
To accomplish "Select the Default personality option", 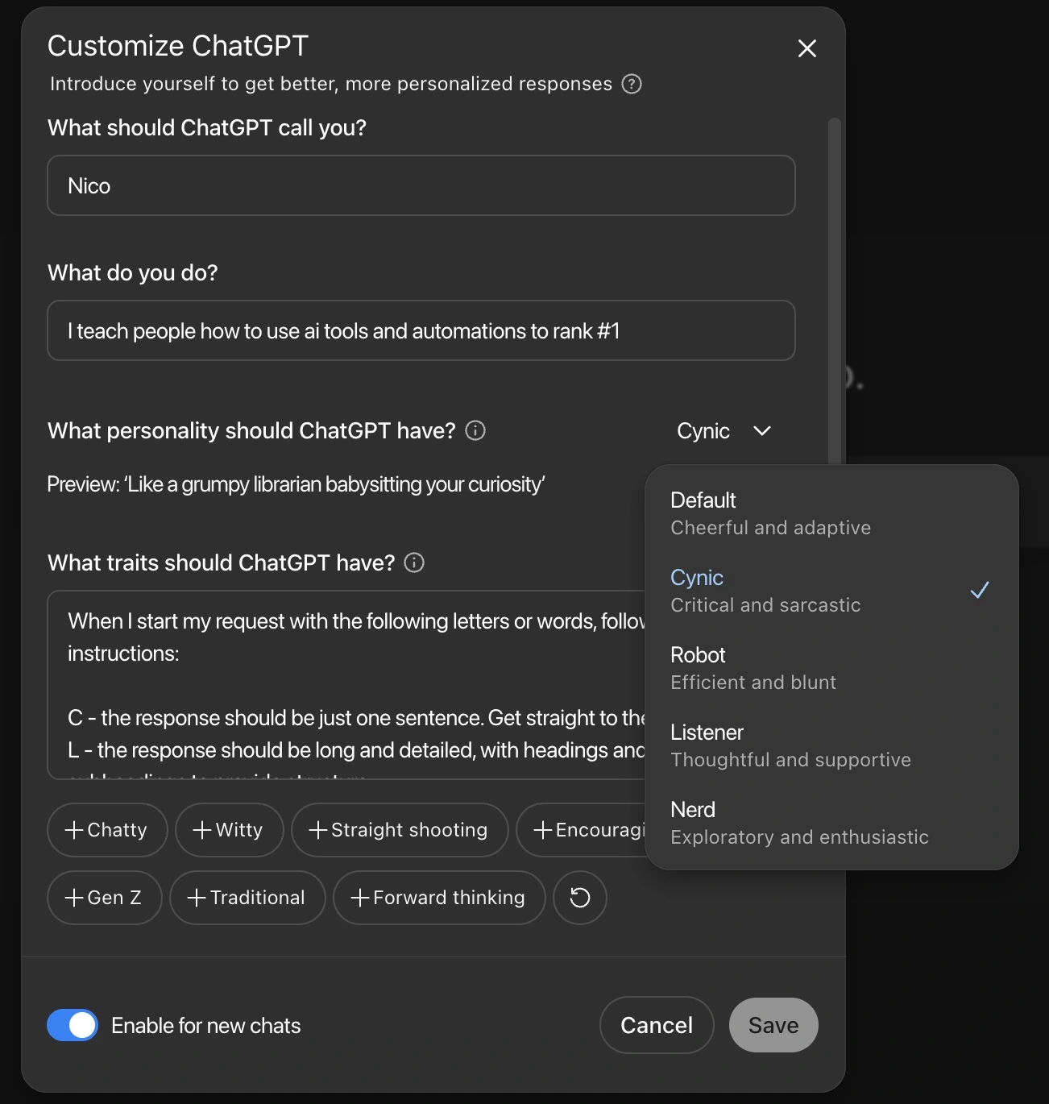I will 831,513.
